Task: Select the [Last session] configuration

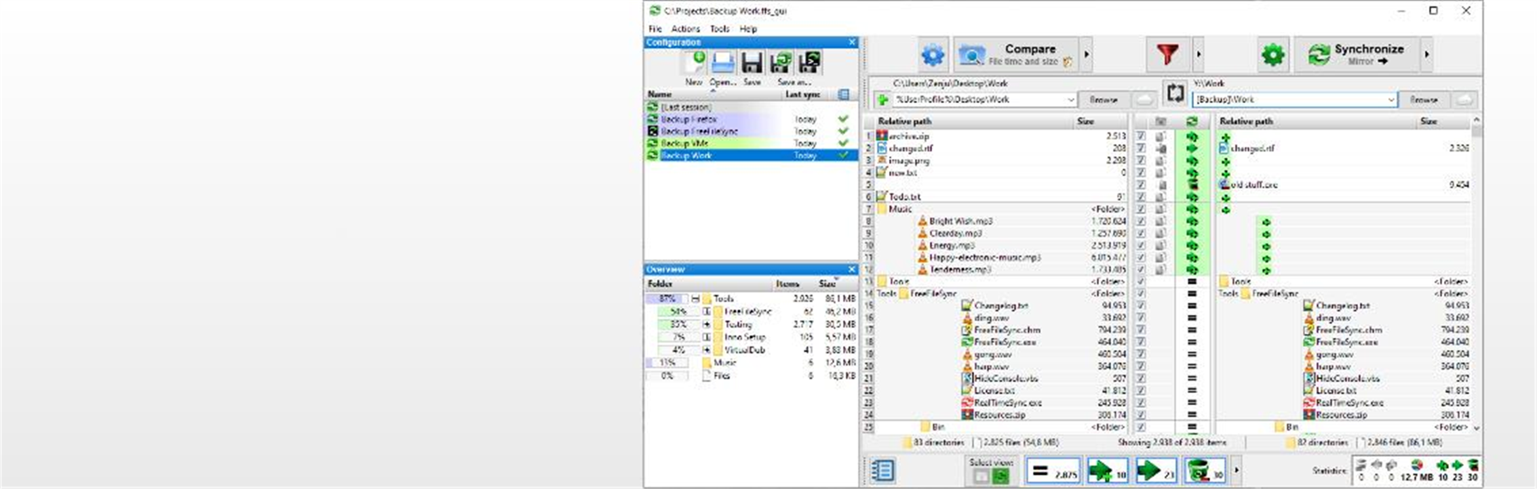Action: [x=751, y=107]
